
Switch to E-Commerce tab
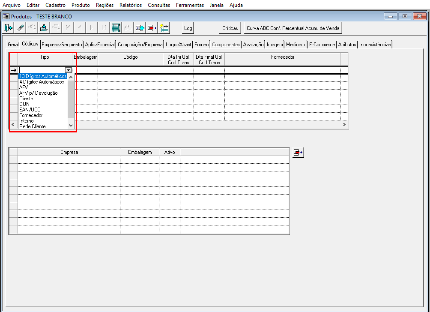pyautogui.click(x=322, y=45)
